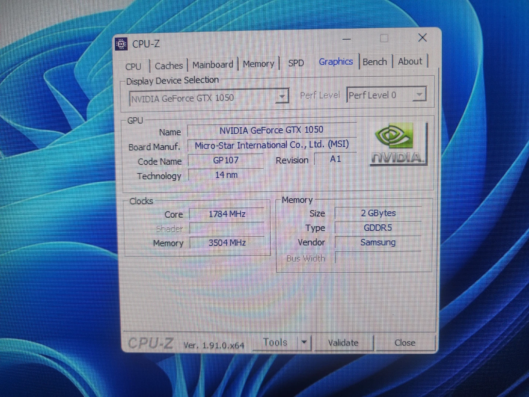Select the Graphics tab

pos(336,62)
